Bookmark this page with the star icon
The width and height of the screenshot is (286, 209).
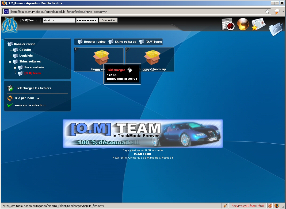[267, 12]
